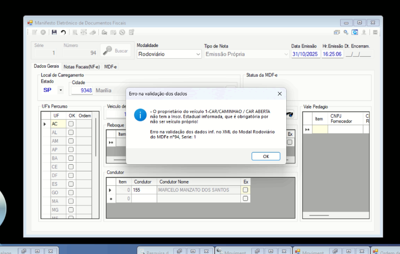Open the Tipo de Nota dropdown
The width and height of the screenshot is (400, 254).
point(286,54)
